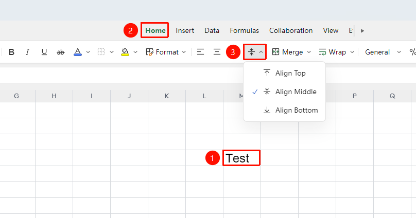Open the General number format dropdown
This screenshot has height=218, width=416.
pos(383,52)
